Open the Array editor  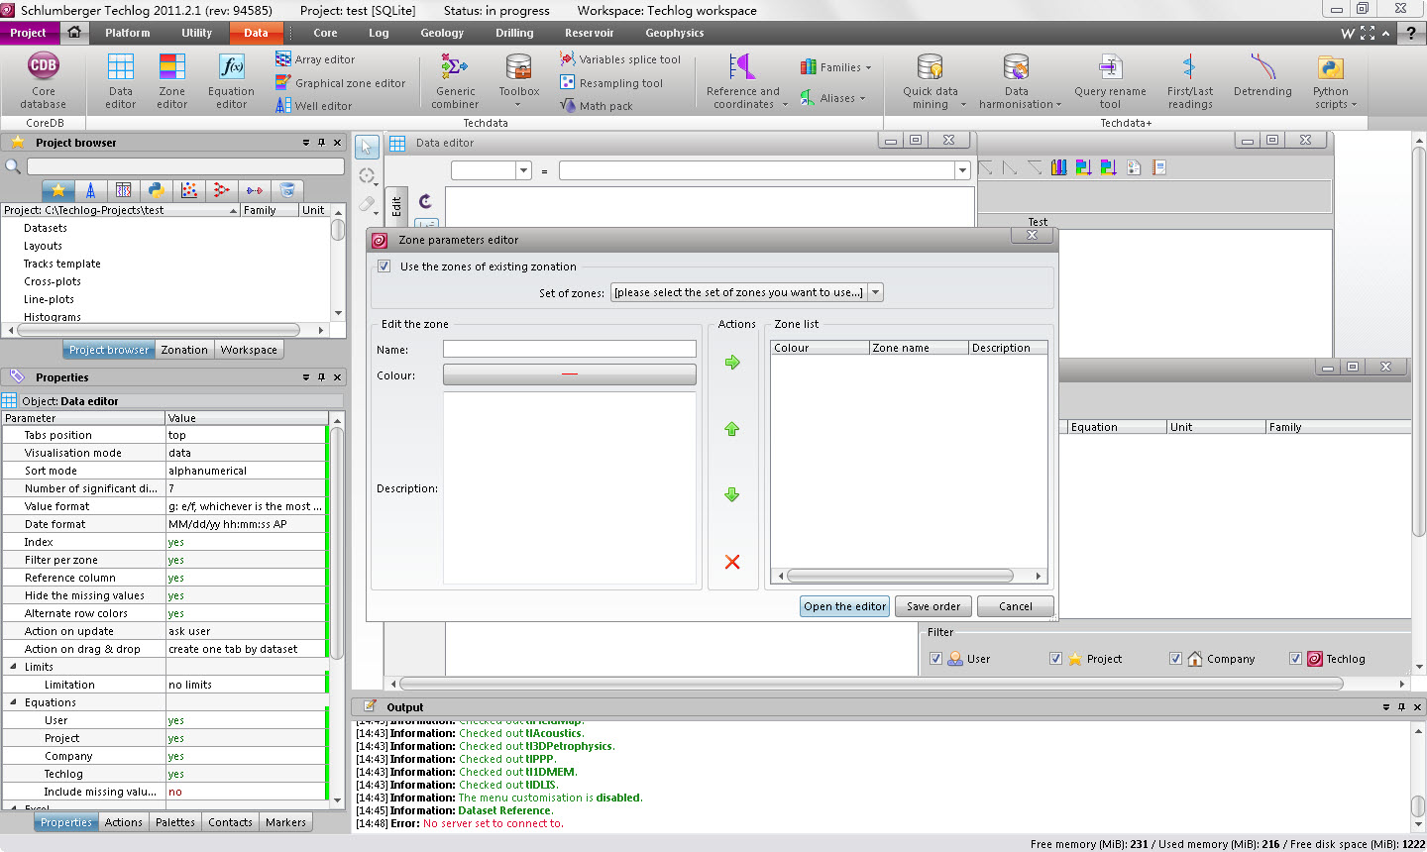click(x=315, y=59)
